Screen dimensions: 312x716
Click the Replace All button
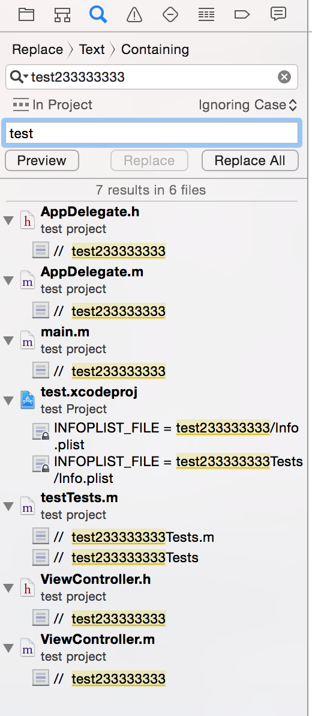point(250,161)
